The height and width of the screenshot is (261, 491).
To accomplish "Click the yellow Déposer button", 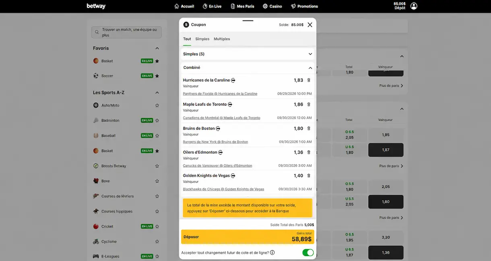I will click(x=248, y=237).
